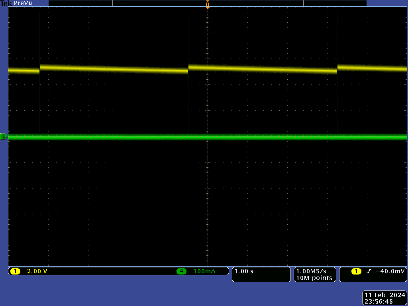Click the Tek logo
The image size is (408, 306).
pyautogui.click(x=6, y=3)
